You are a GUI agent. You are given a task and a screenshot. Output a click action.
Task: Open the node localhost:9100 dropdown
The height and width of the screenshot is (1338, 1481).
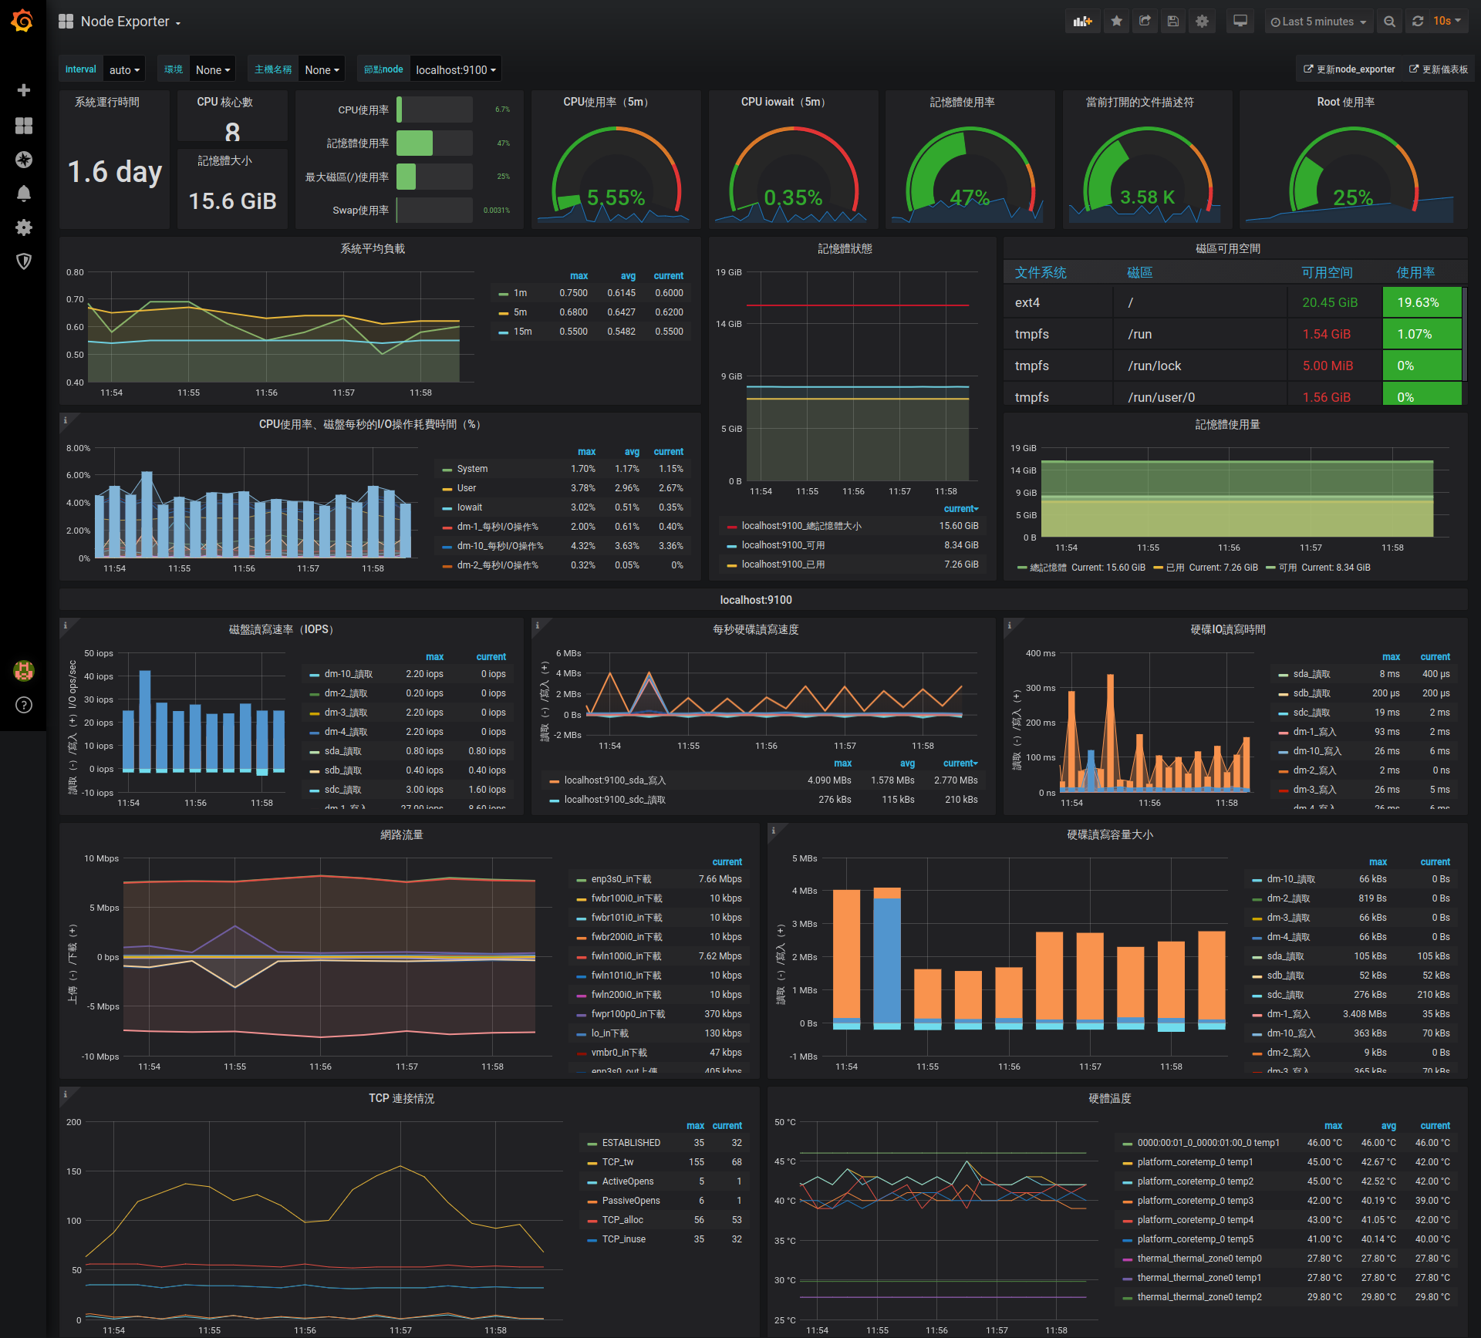click(455, 69)
